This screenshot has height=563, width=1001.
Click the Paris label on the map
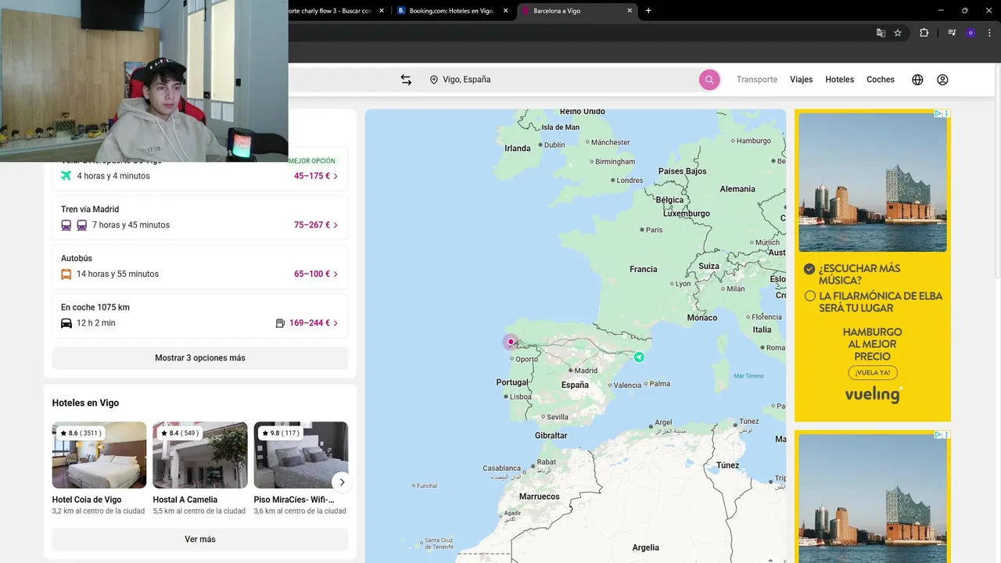click(x=651, y=230)
